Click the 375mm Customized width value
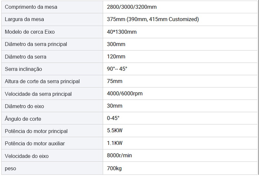Image resolution: width=259 pixels, height=178 pixels. tap(153, 19)
